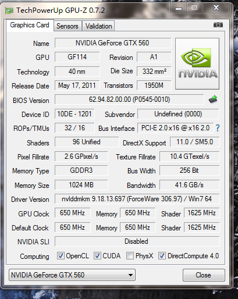Click the Bus Width field 256 Bit
Image resolution: width=238 pixels, height=299 pixels.
pos(190,170)
